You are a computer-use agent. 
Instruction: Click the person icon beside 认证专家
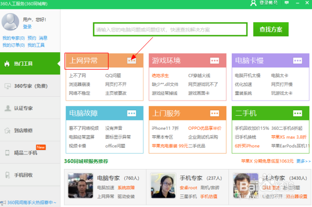(8, 108)
